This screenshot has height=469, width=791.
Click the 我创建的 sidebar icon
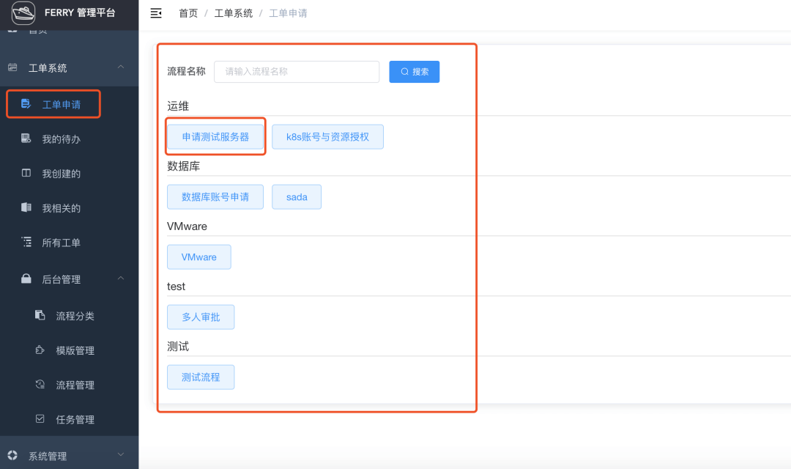(26, 174)
